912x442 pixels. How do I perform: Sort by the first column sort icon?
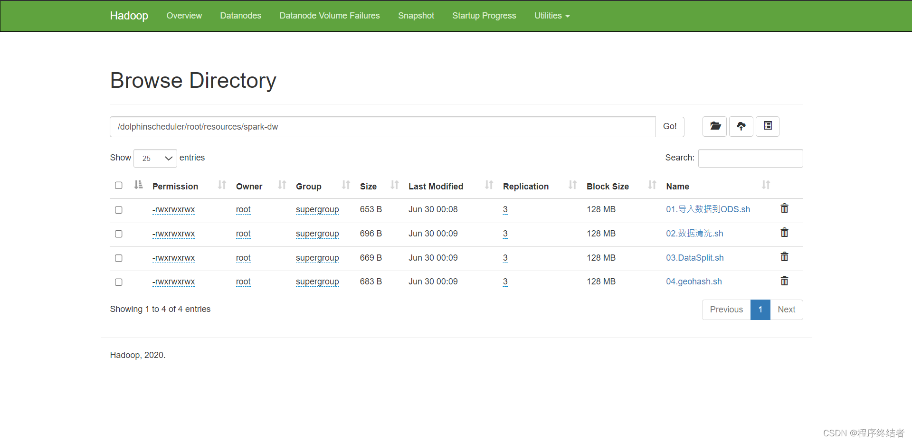click(x=138, y=185)
